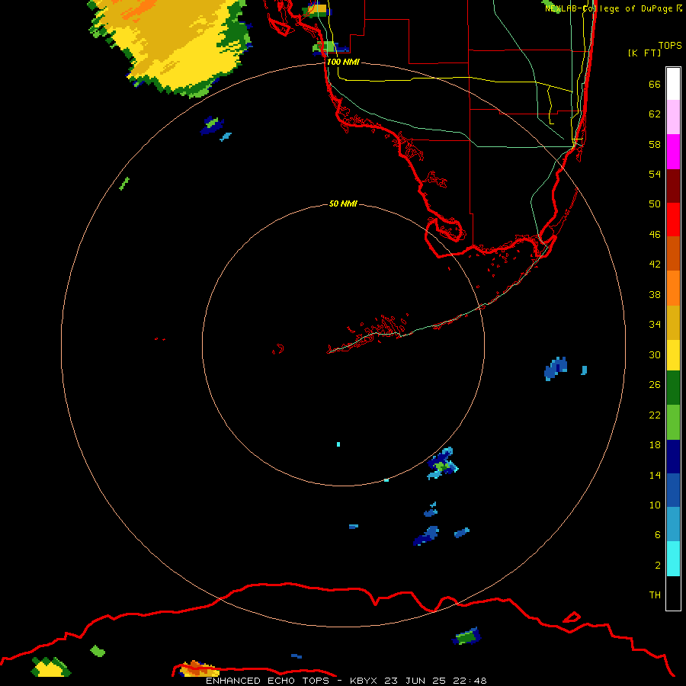686x686 pixels.
Task: Click the "TOPS" legend title
Action: pos(670,45)
